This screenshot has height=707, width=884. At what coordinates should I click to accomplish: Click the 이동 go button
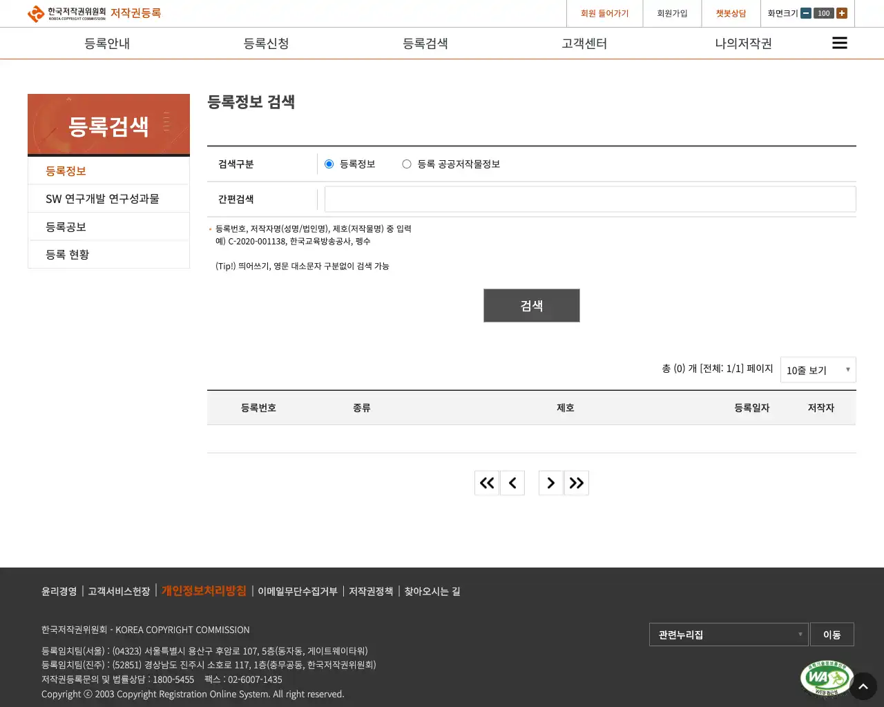point(832,635)
